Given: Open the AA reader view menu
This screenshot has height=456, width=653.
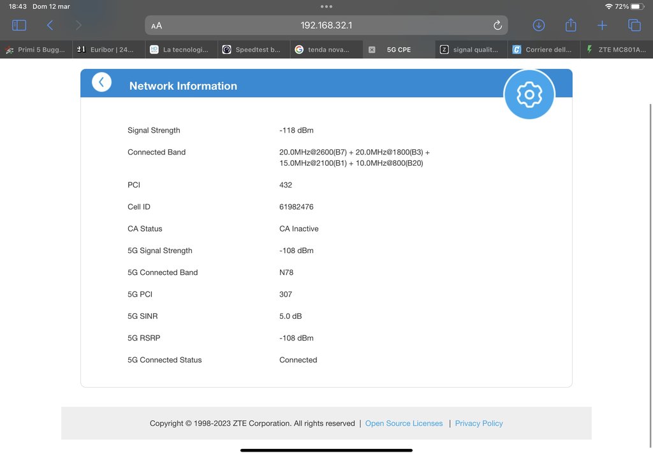Looking at the screenshot, I should 157,26.
